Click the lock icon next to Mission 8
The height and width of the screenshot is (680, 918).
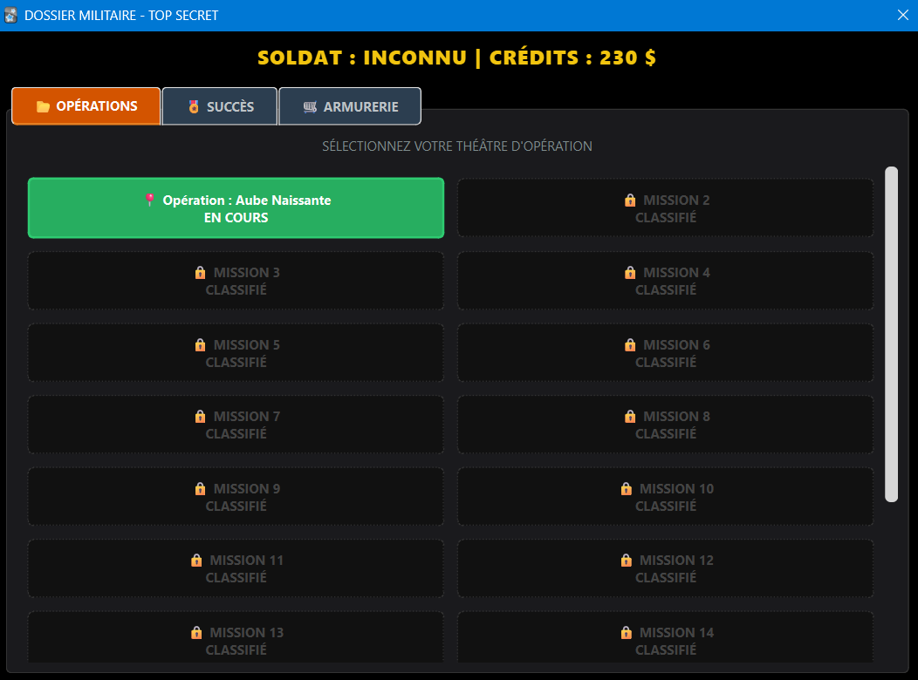(630, 417)
